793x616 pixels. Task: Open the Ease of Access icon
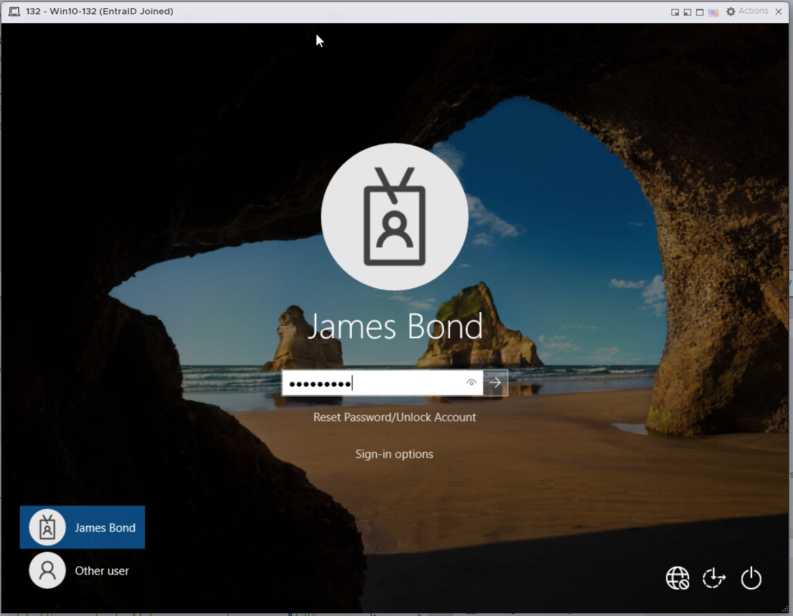(714, 578)
